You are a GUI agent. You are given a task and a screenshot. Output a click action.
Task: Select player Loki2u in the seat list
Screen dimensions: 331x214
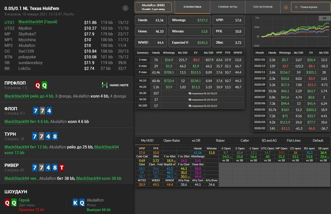coord(25,68)
